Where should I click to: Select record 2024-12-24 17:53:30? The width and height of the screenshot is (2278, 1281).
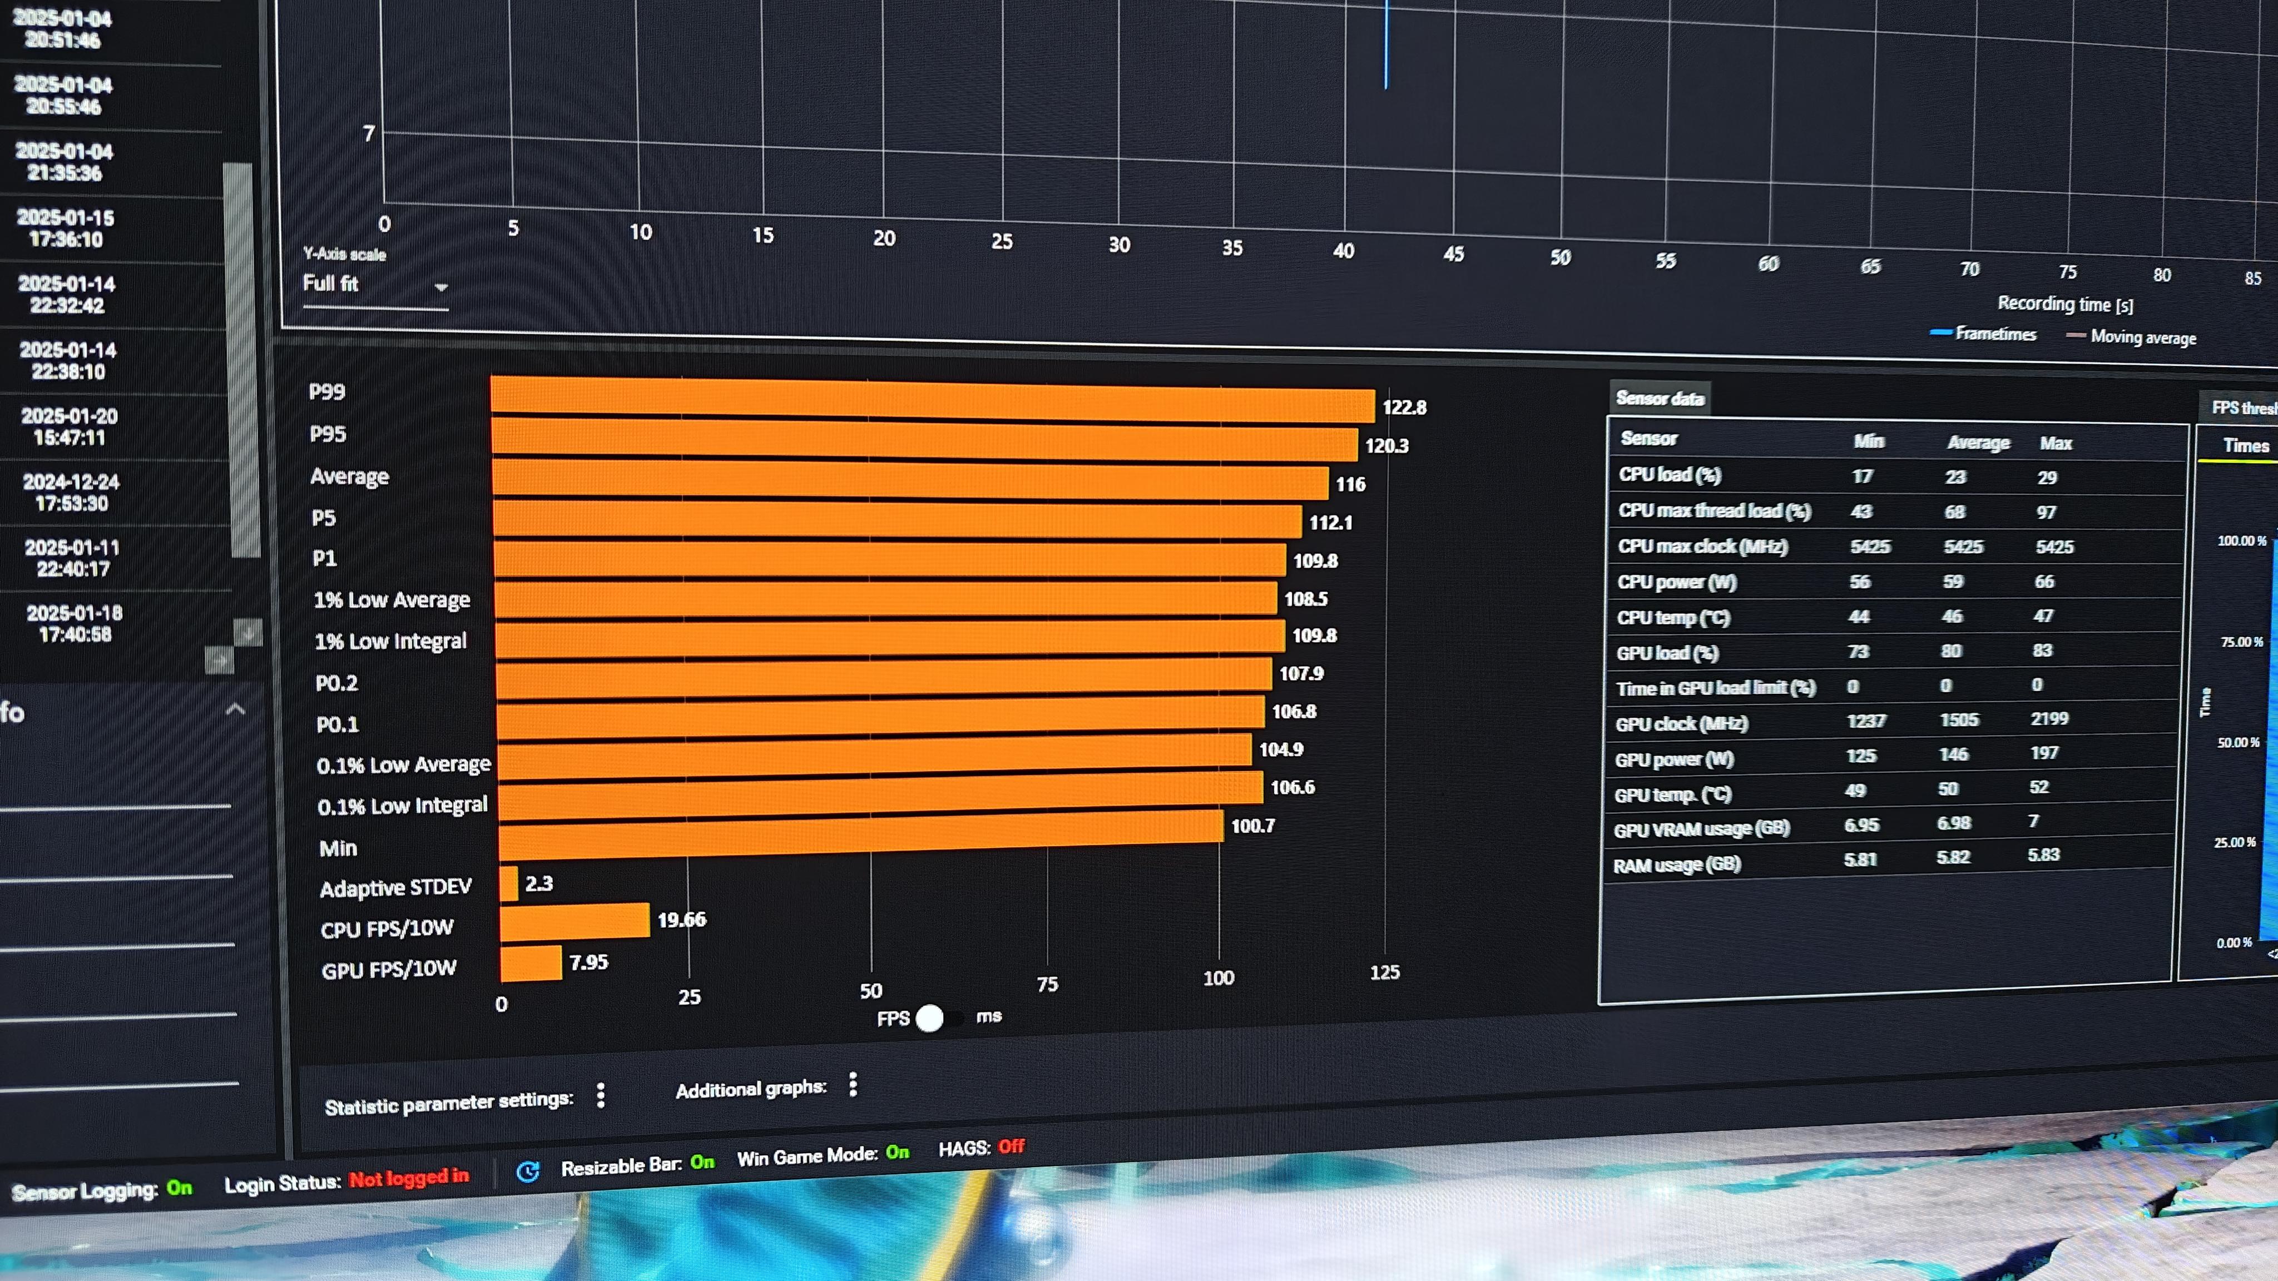[71, 493]
